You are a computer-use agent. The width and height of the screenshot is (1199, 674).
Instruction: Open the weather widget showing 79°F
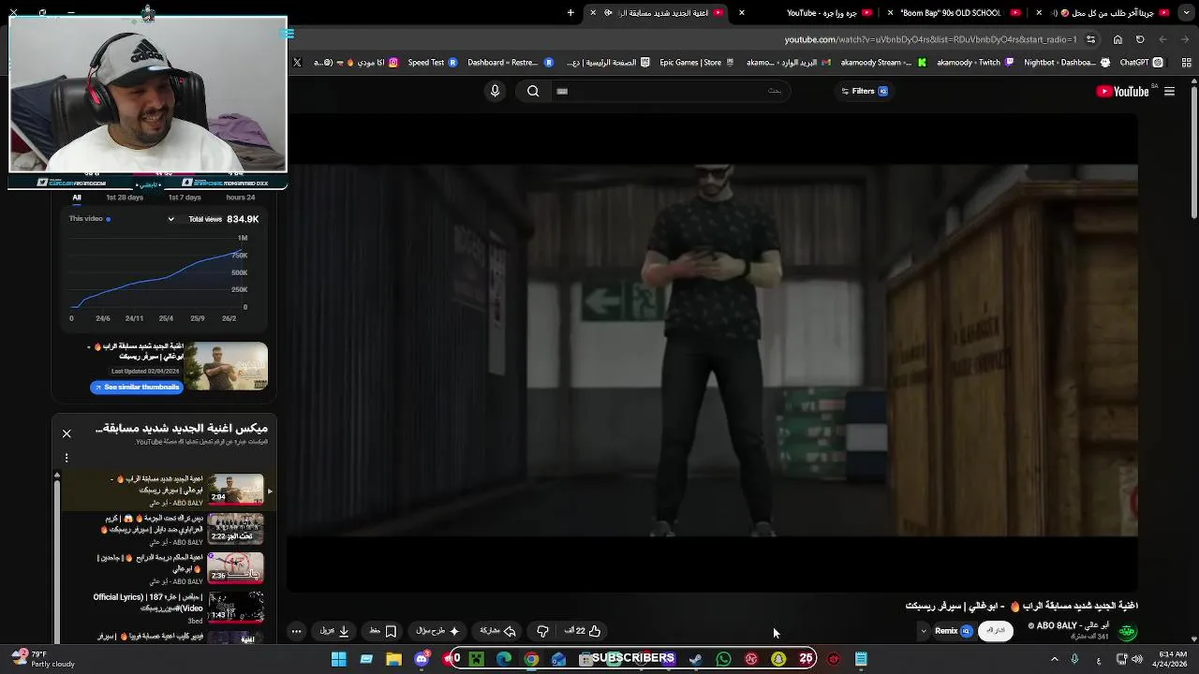(43, 659)
